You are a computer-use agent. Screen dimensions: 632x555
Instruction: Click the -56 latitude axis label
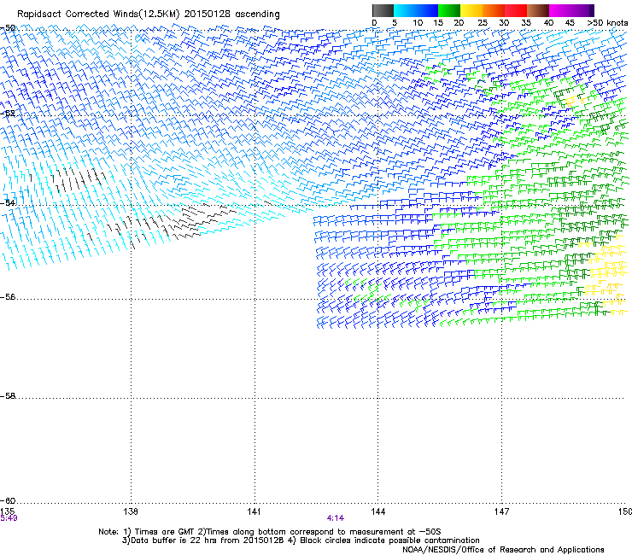8,297
